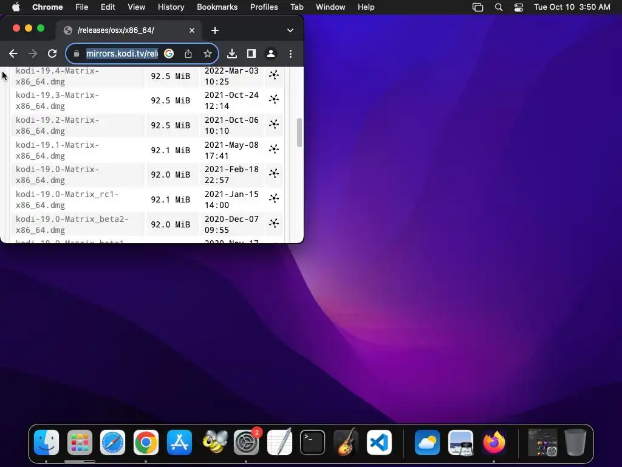622x467 pixels.
Task: Download kodi-19.0-Matrix_beta2-x86_64.dmg
Action: click(72, 224)
